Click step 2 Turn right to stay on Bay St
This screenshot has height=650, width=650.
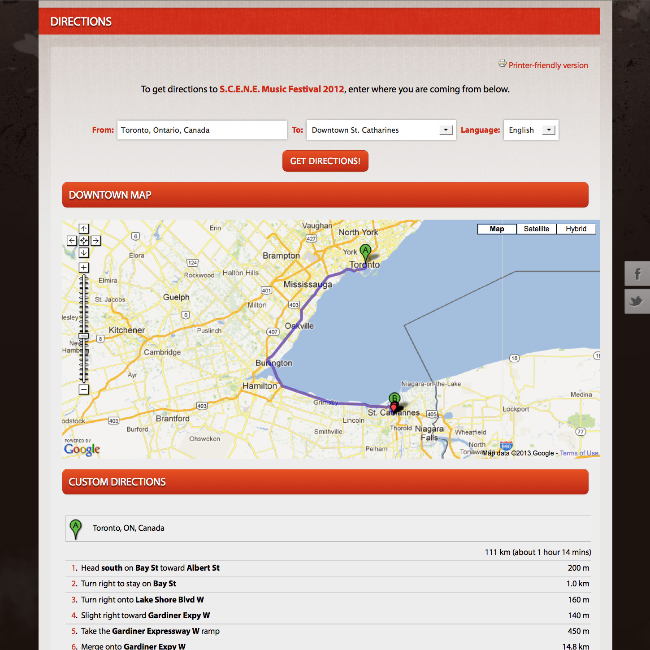tap(328, 584)
